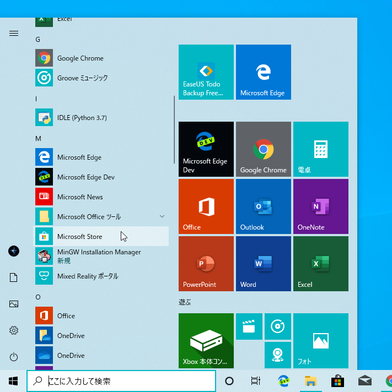
Task: Launch the Outlook tile
Action: point(264,206)
